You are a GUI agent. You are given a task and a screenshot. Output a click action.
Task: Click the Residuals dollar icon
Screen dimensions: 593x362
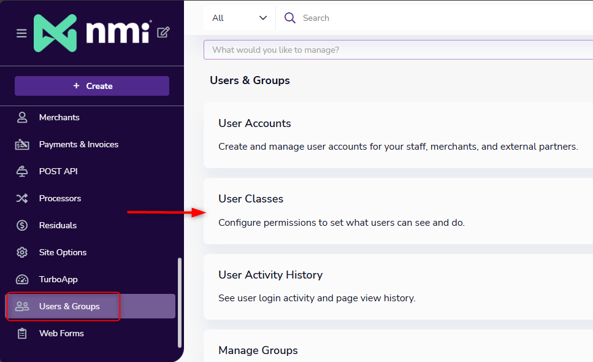[22, 225]
